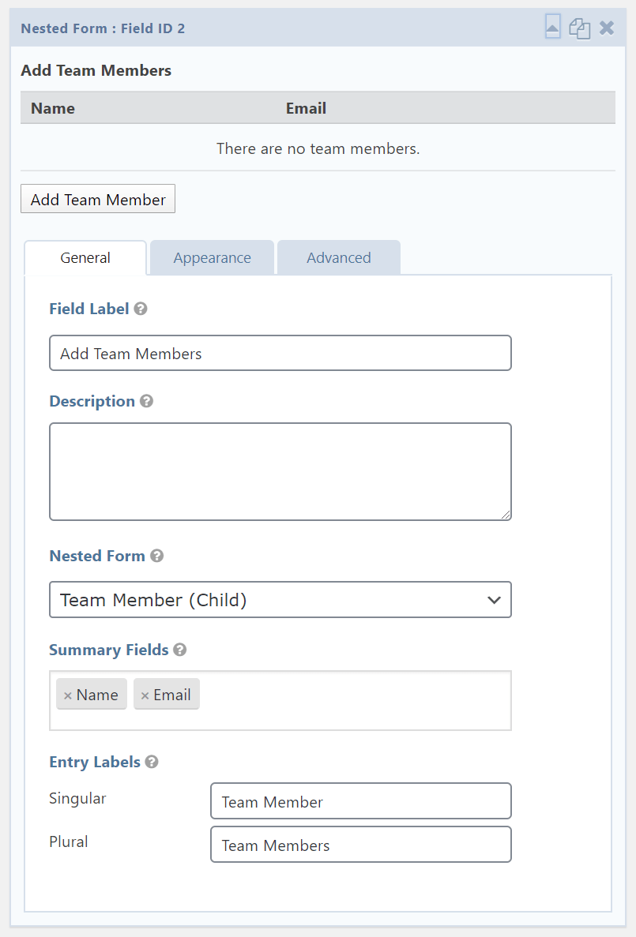Viewport: 636px width, 937px height.
Task: Show help tooltip for Description
Action: [x=146, y=401]
